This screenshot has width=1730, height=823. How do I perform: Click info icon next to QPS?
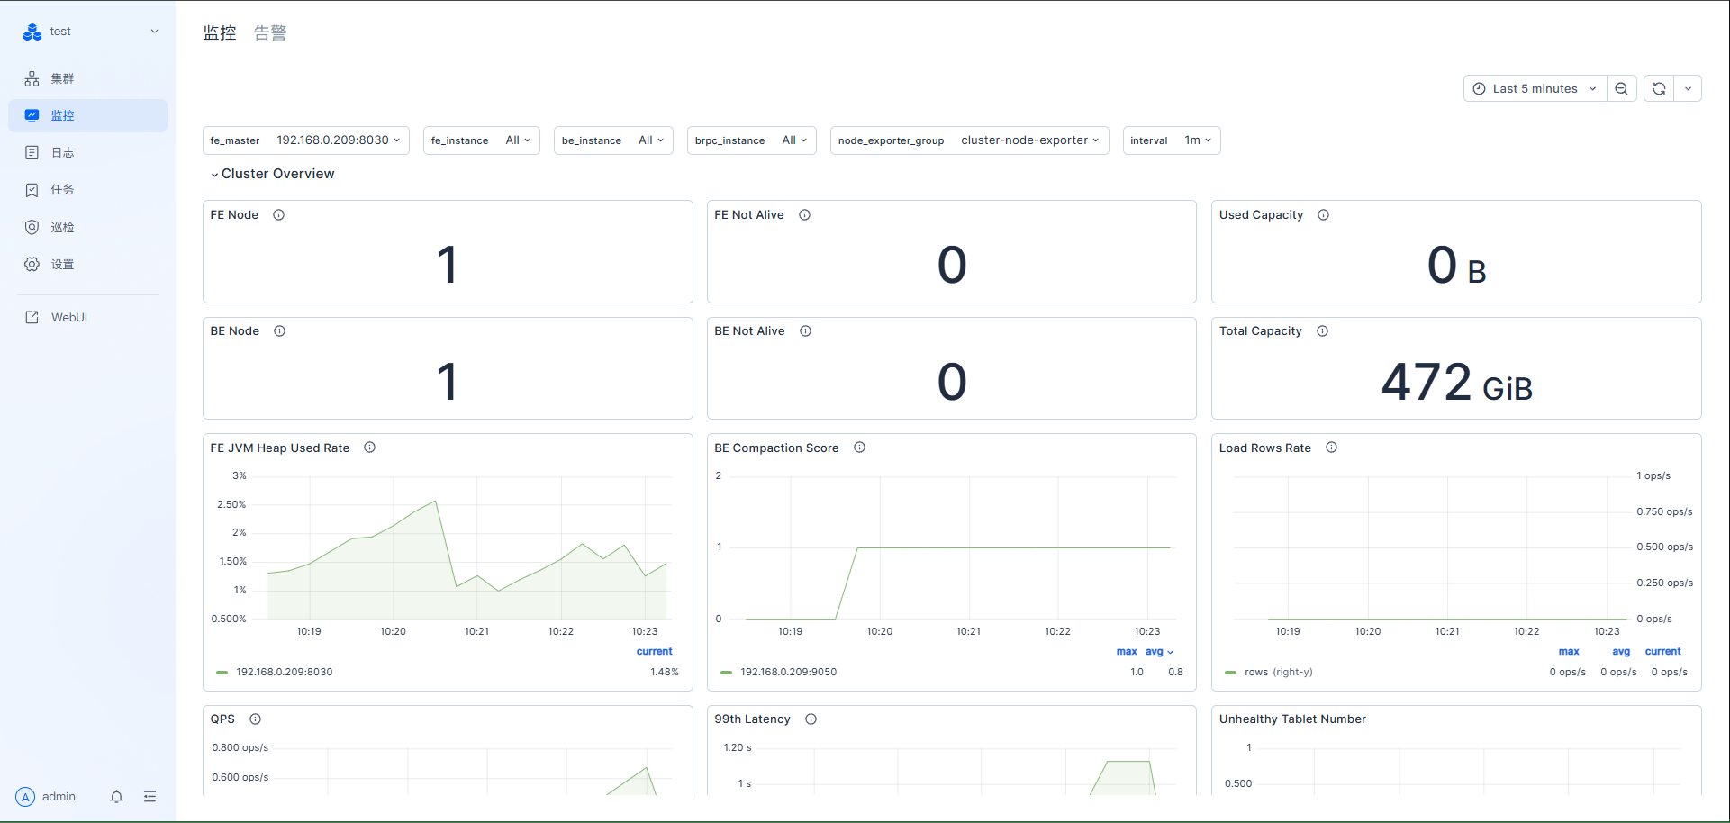click(x=255, y=719)
